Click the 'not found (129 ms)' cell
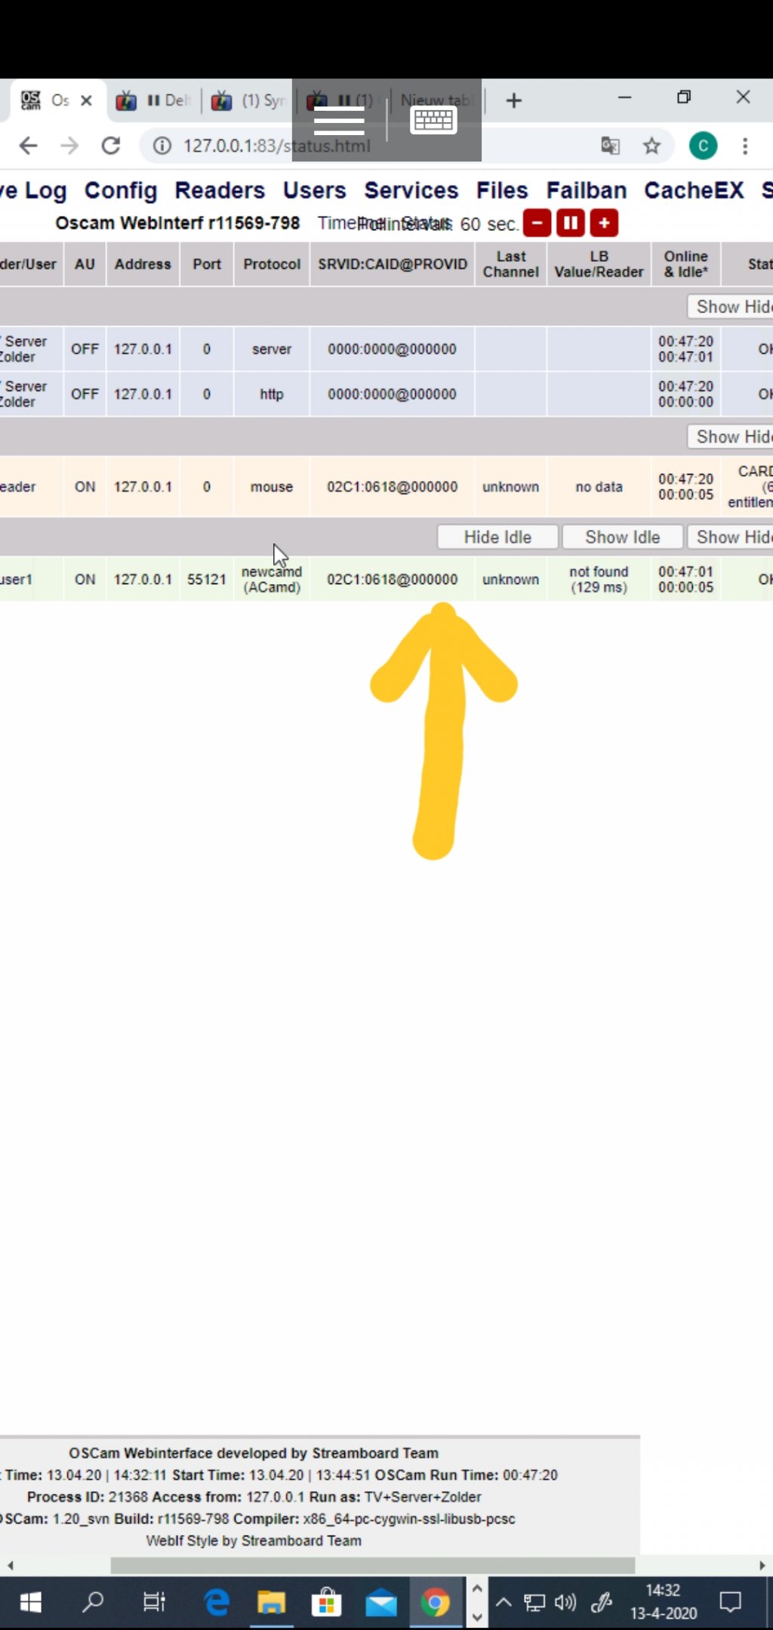Screen dimensions: 773x1630 click(599, 580)
